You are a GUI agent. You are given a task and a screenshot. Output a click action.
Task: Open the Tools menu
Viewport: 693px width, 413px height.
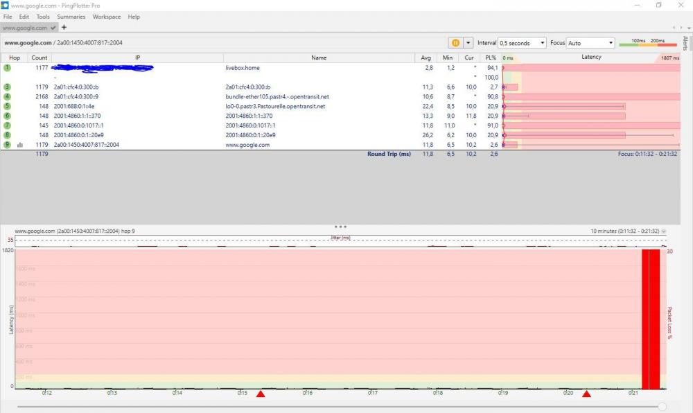point(43,17)
